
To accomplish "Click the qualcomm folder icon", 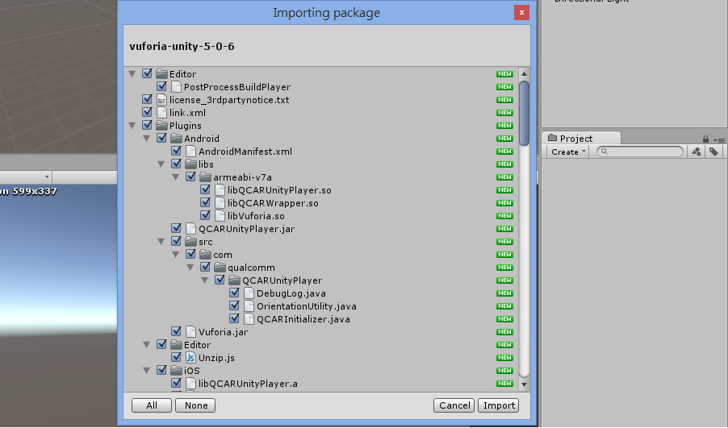I will tap(220, 268).
